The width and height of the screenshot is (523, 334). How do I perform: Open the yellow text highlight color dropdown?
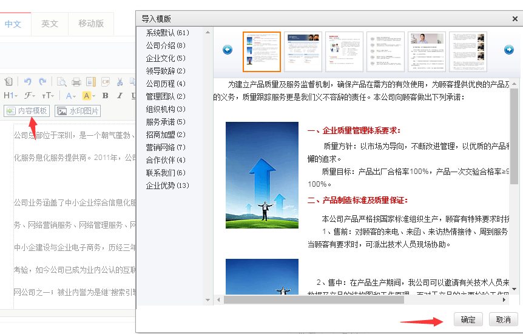(x=89, y=96)
